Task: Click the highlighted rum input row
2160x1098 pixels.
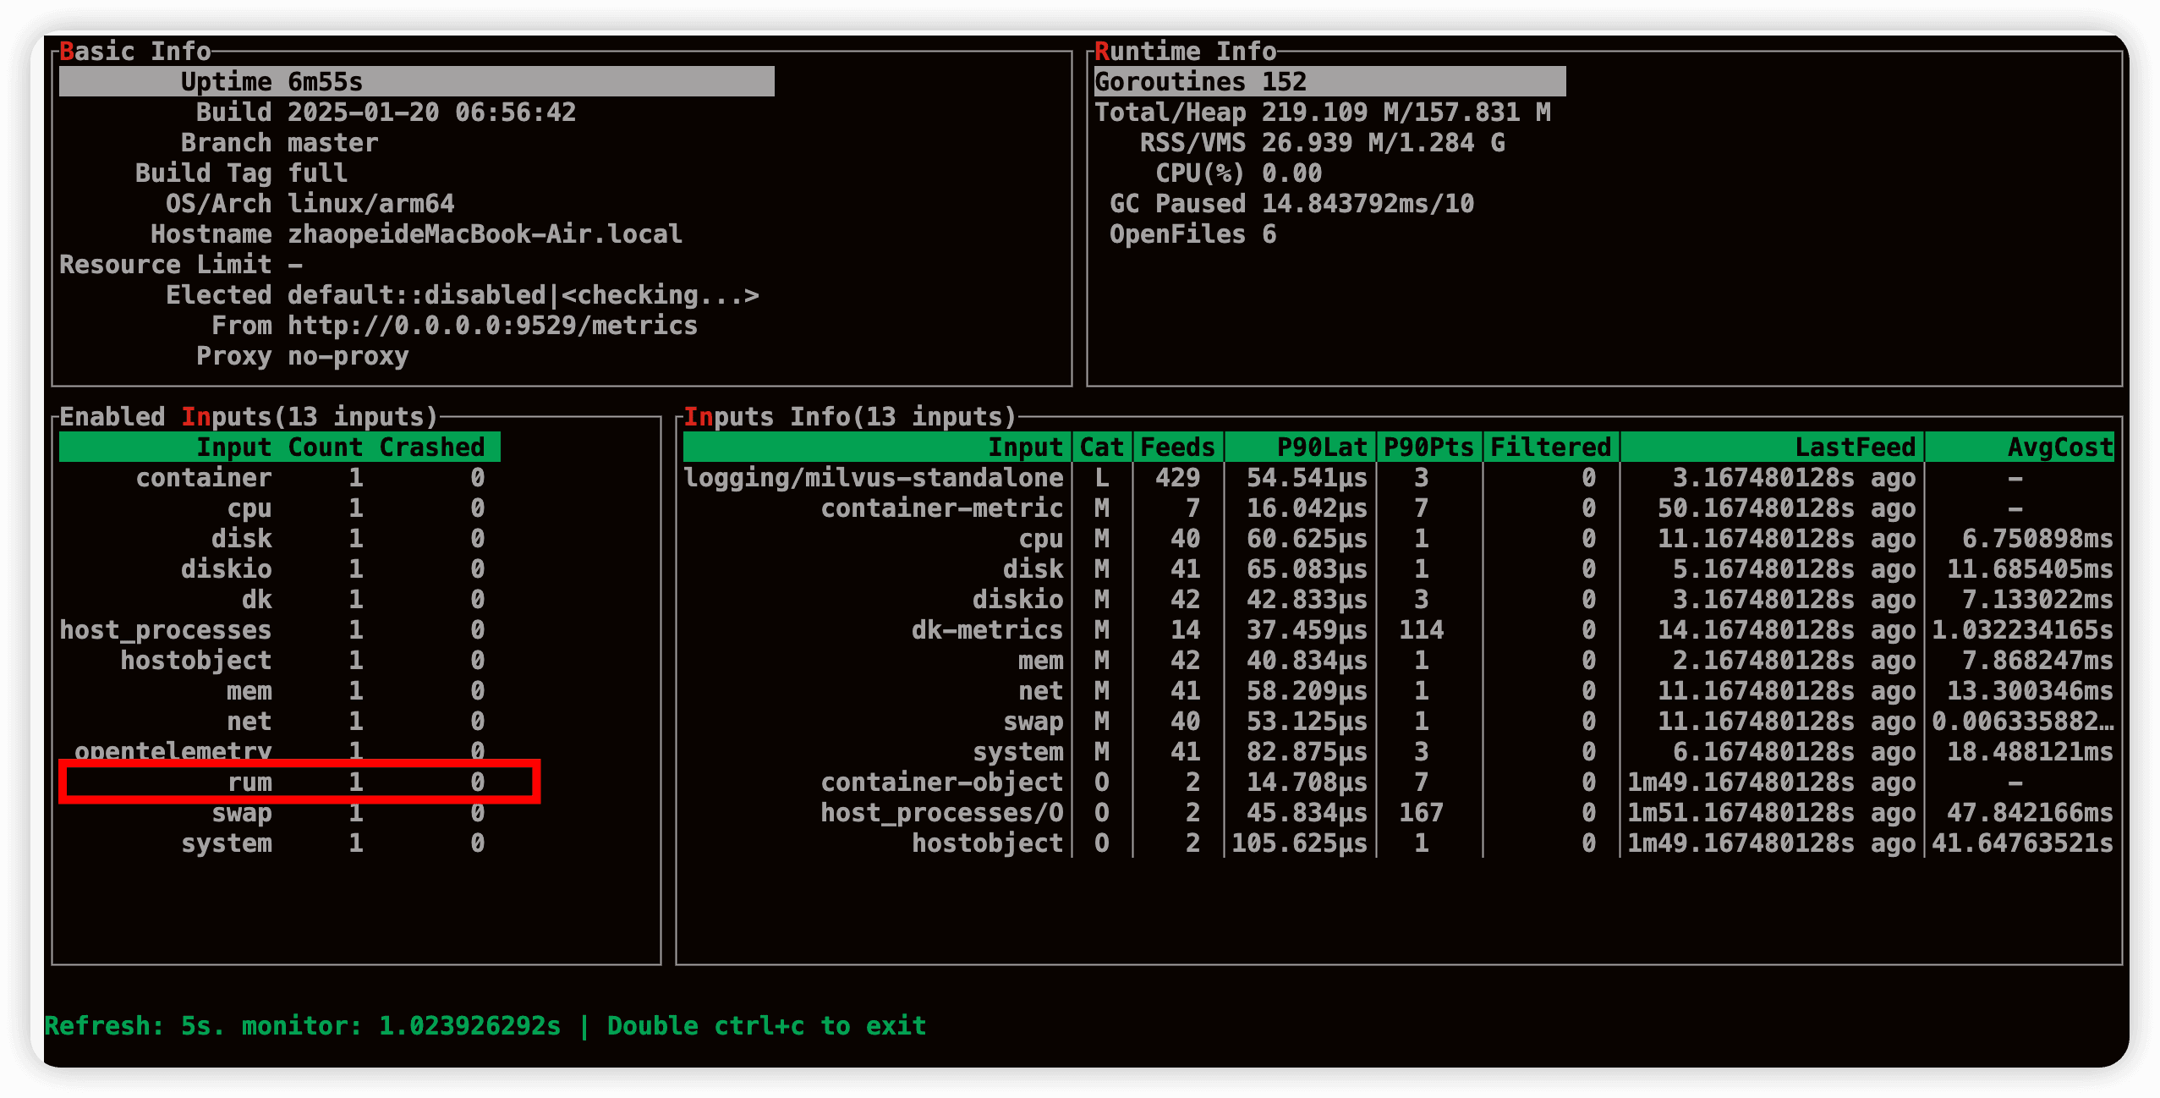Action: click(x=299, y=782)
